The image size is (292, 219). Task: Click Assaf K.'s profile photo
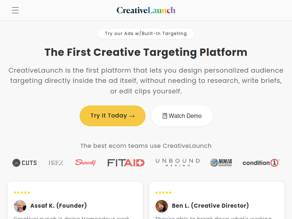(20, 206)
